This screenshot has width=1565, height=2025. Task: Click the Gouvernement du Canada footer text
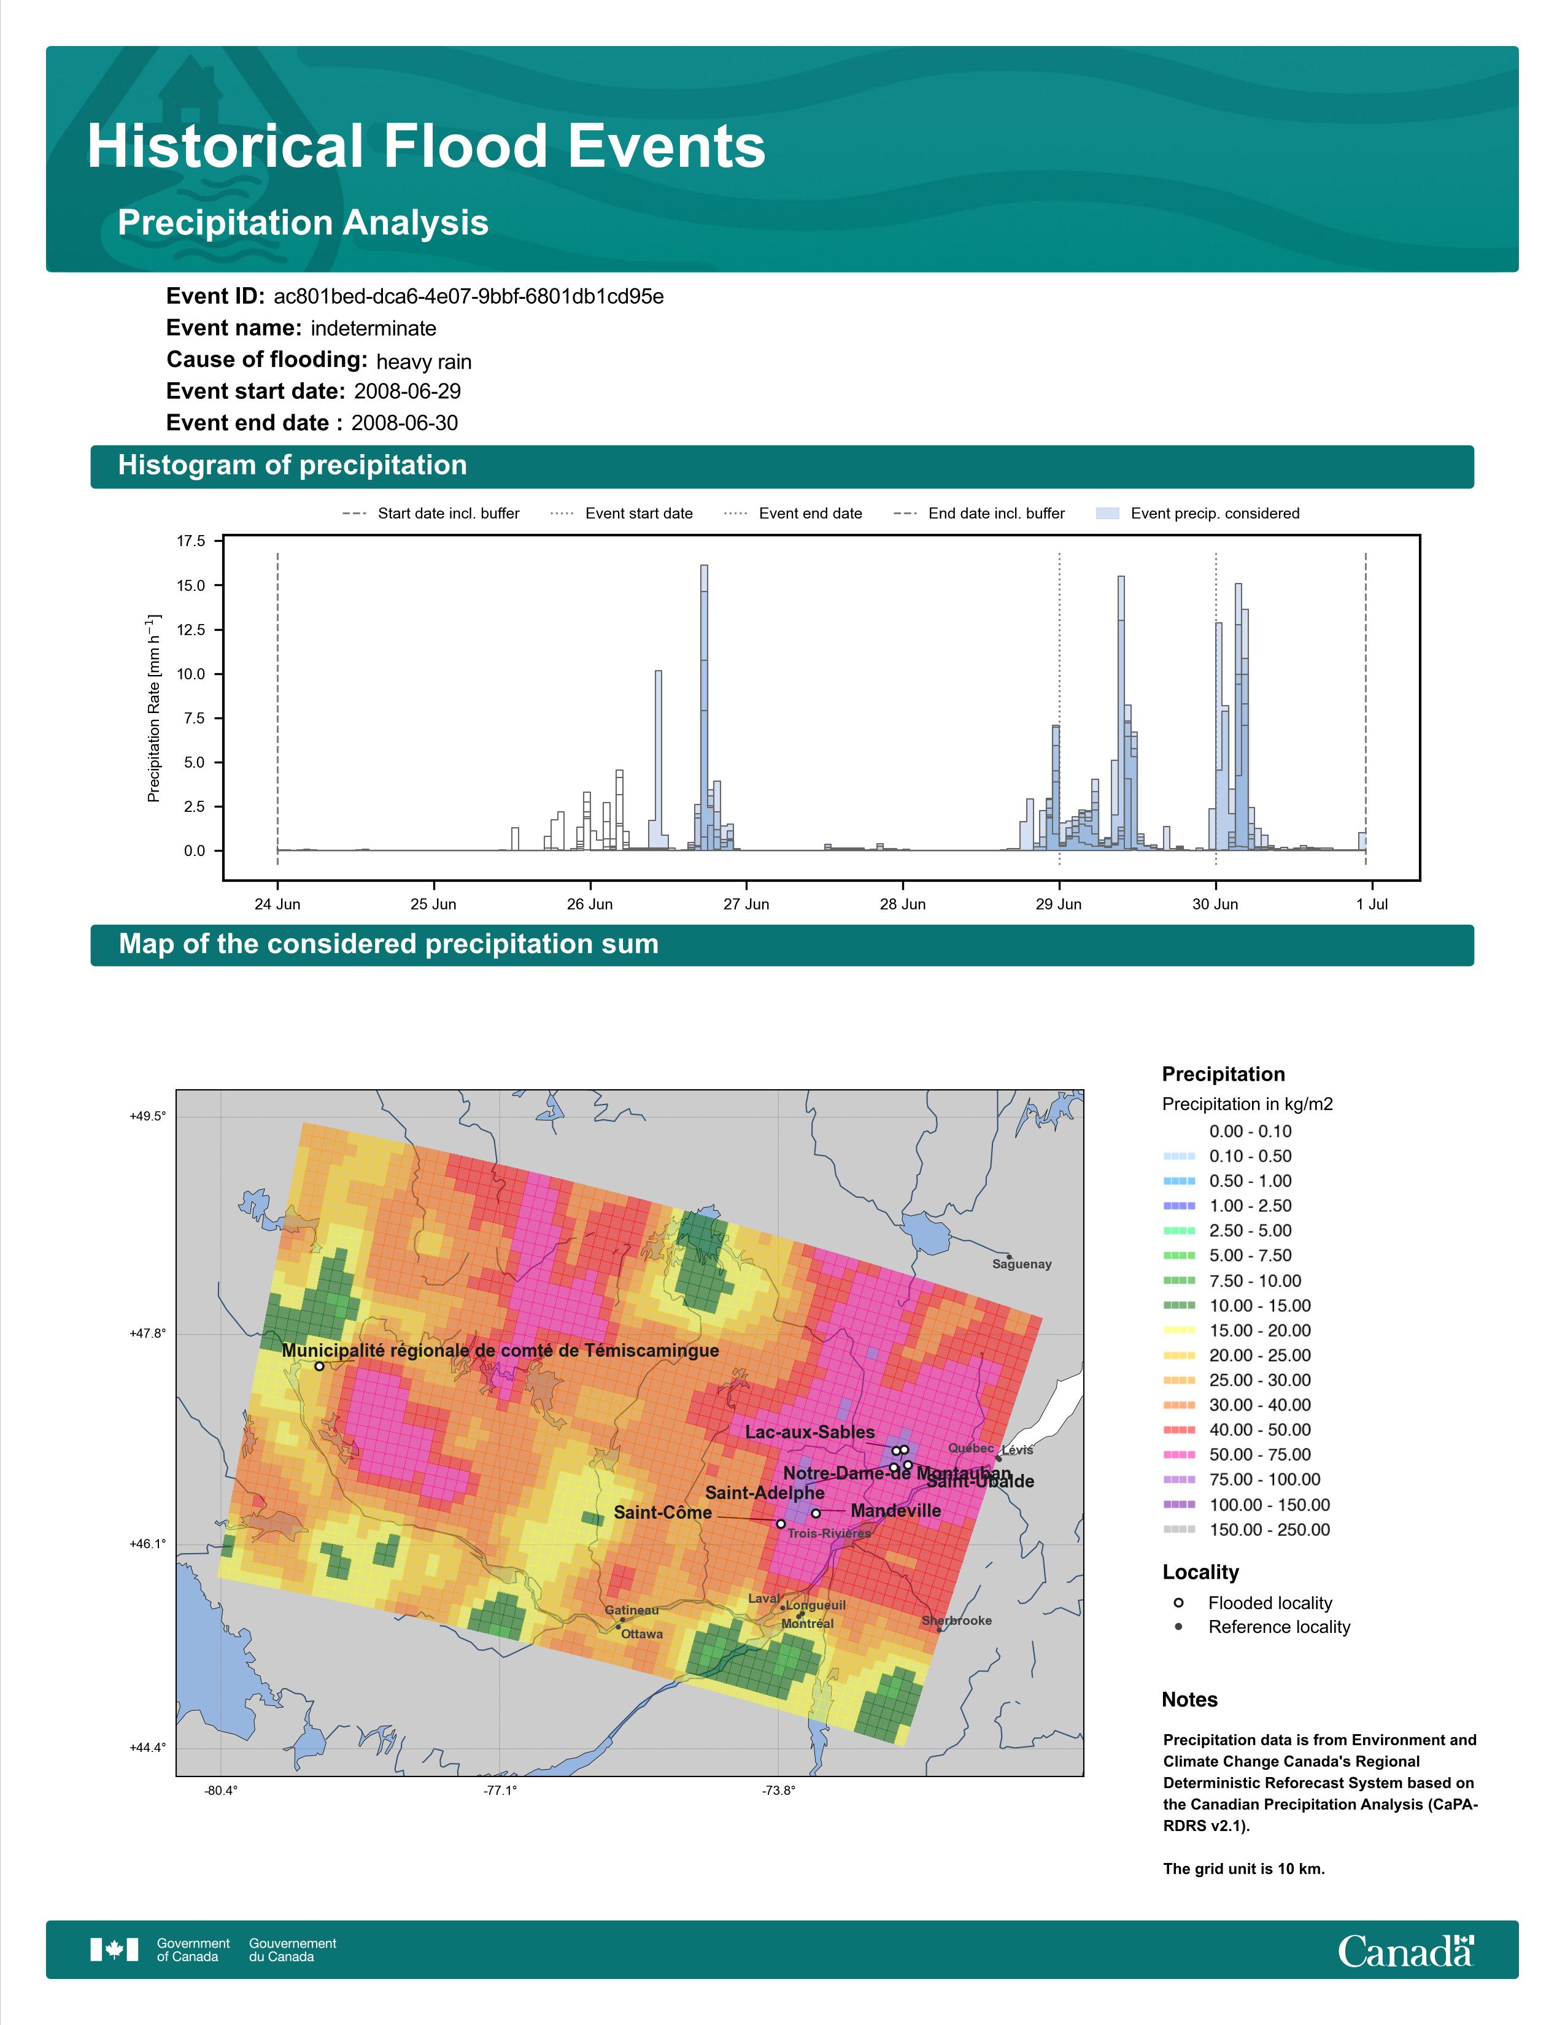[x=293, y=1950]
